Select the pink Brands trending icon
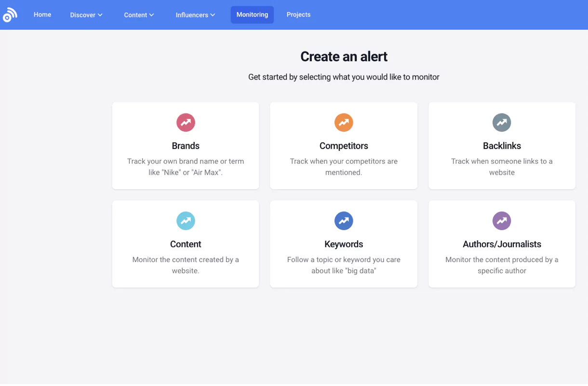This screenshot has height=386, width=588. tap(186, 122)
